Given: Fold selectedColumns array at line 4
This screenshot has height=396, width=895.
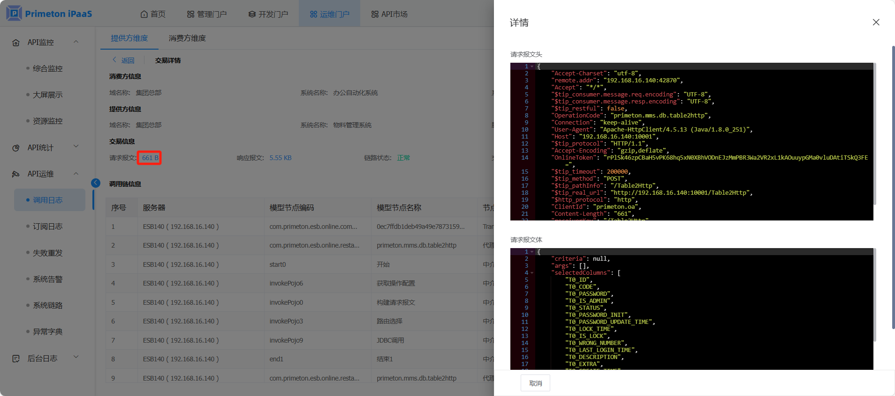Looking at the screenshot, I should point(532,273).
